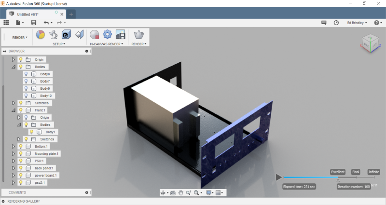This screenshot has width=386, height=205.
Task: Click the Save icon in toolbar
Action: (33, 23)
